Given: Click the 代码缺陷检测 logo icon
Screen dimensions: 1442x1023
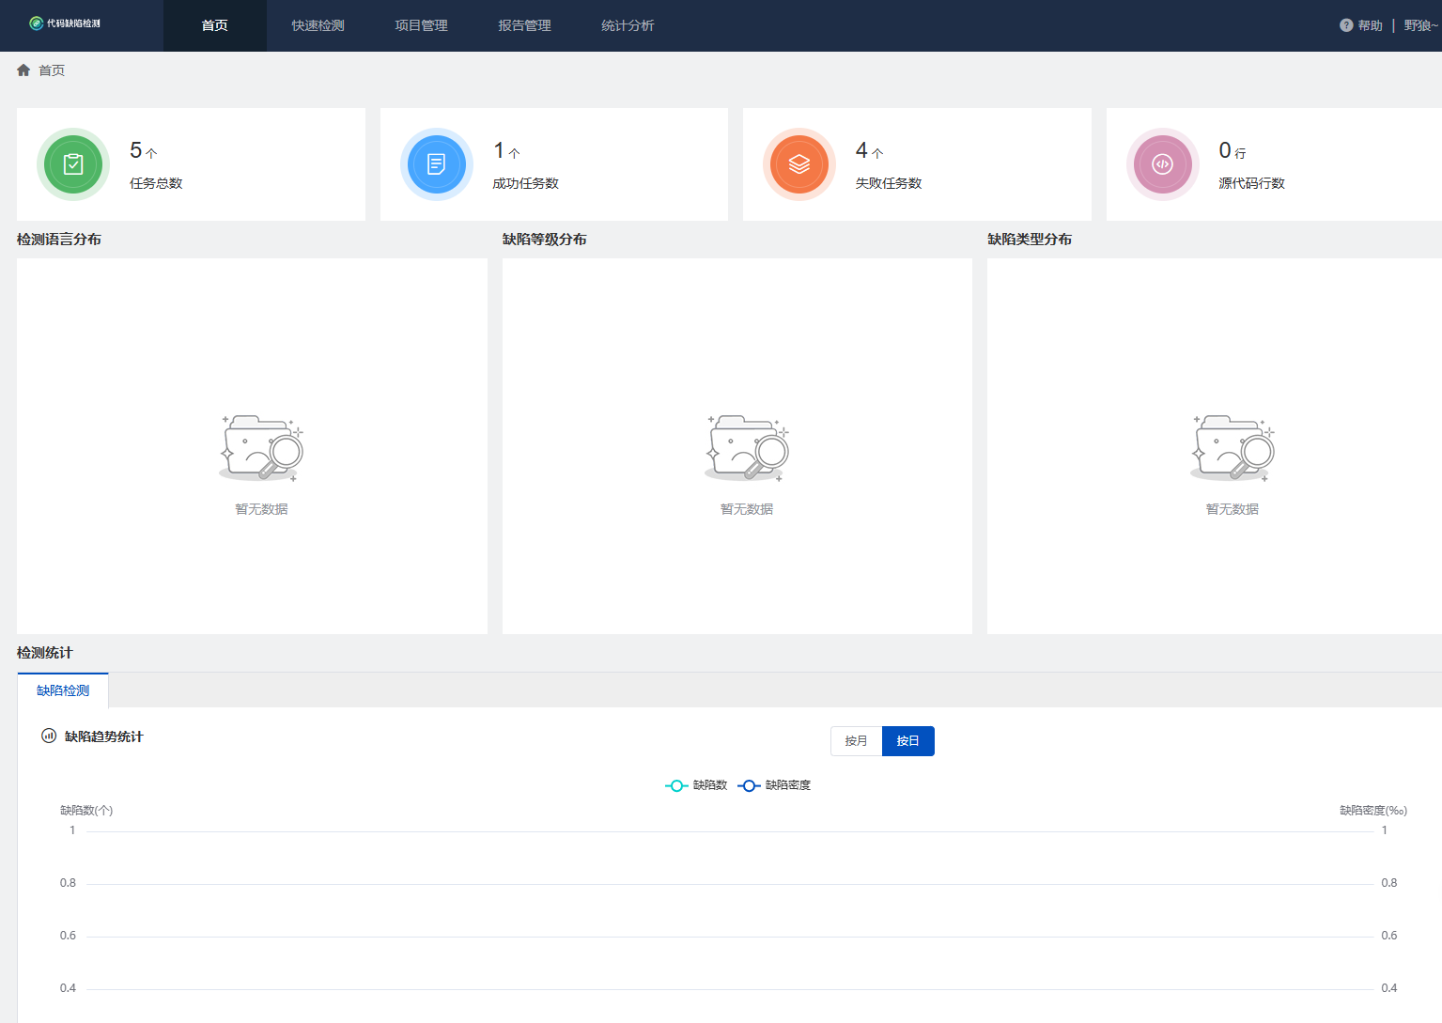Looking at the screenshot, I should (x=37, y=23).
